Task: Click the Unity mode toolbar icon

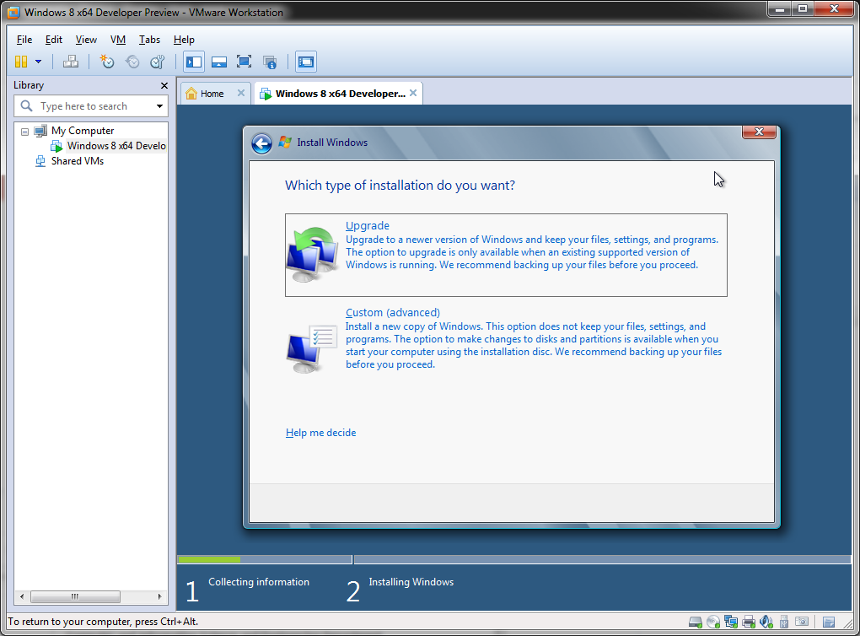Action: coord(269,62)
